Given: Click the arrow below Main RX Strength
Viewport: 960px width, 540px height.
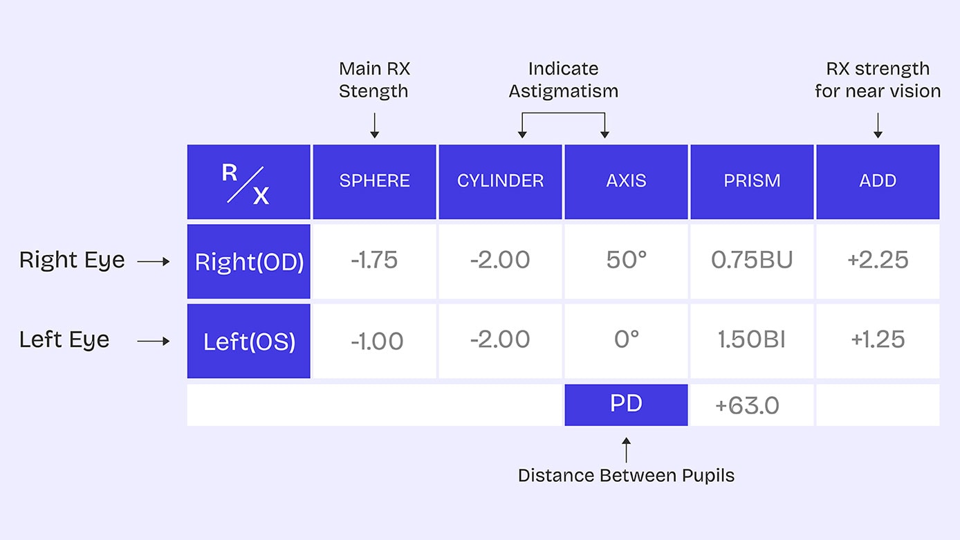Looking at the screenshot, I should pos(374,125).
